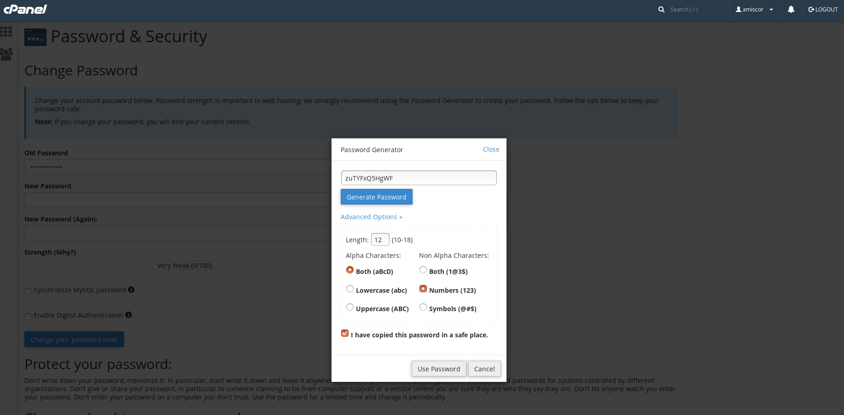
Task: Click the Generate Password button
Action: (x=377, y=197)
